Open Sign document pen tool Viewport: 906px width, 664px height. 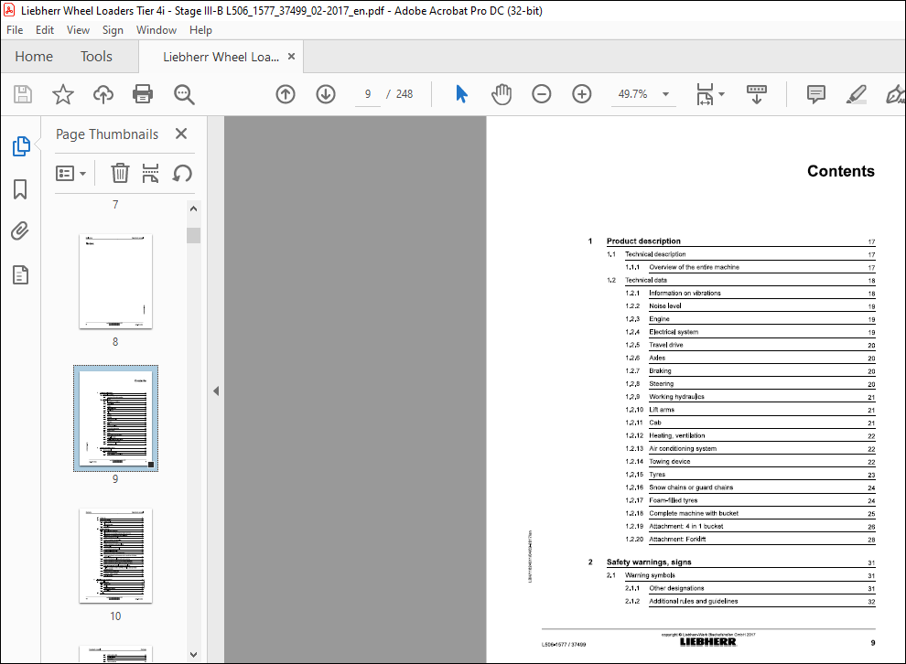895,94
